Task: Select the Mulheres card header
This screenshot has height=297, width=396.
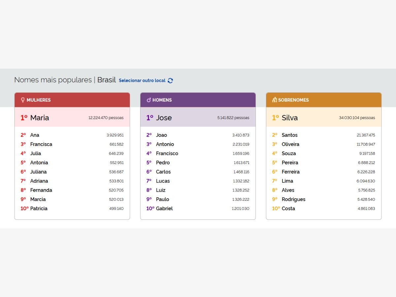Action: pos(72,100)
